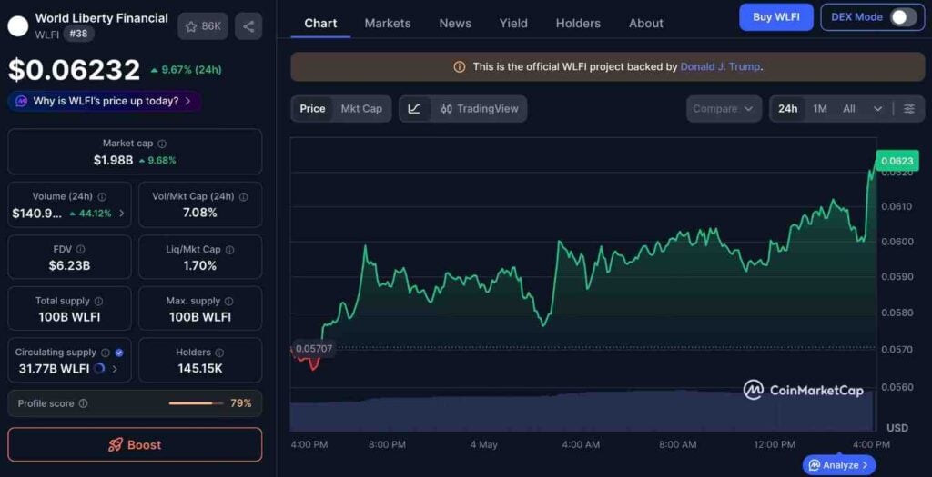This screenshot has height=477, width=932.
Task: Click the circulating supply progress ring icon
Action: 99,369
